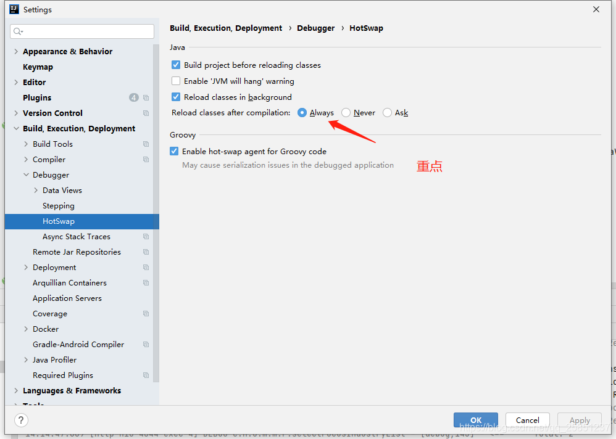This screenshot has height=439, width=616.
Task: Enable the 'JVM will hang' warning checkbox
Action: pyautogui.click(x=176, y=81)
